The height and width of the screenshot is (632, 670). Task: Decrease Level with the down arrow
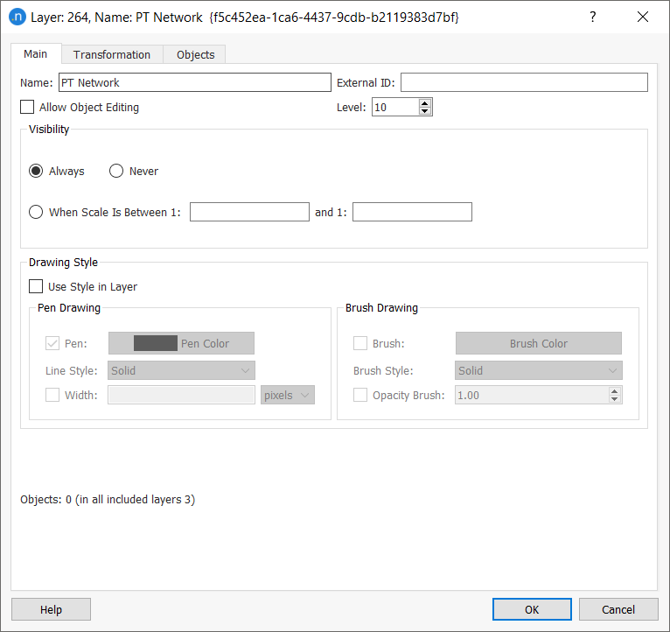tap(425, 111)
